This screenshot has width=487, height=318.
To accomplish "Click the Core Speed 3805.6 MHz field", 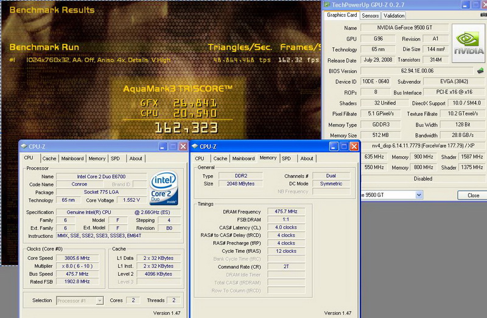I will coord(77,258).
